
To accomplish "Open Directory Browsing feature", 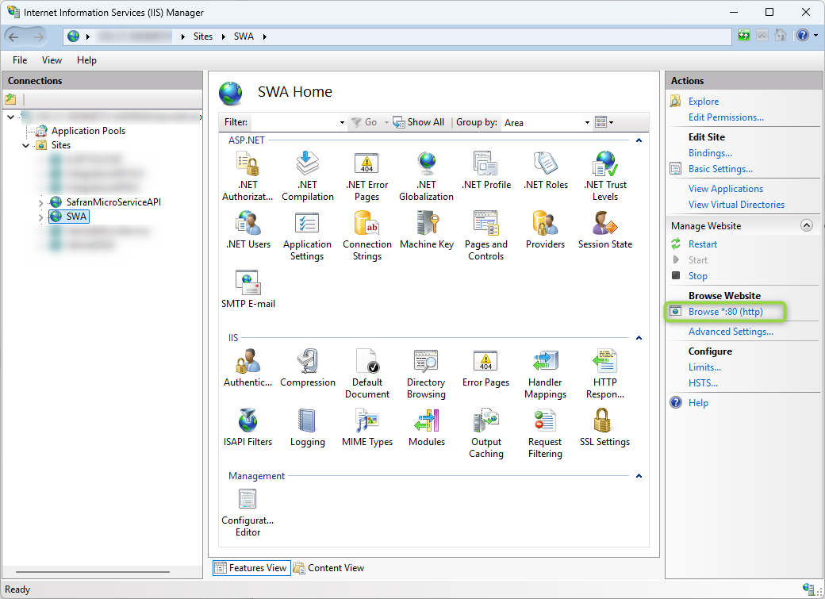I will (x=426, y=374).
